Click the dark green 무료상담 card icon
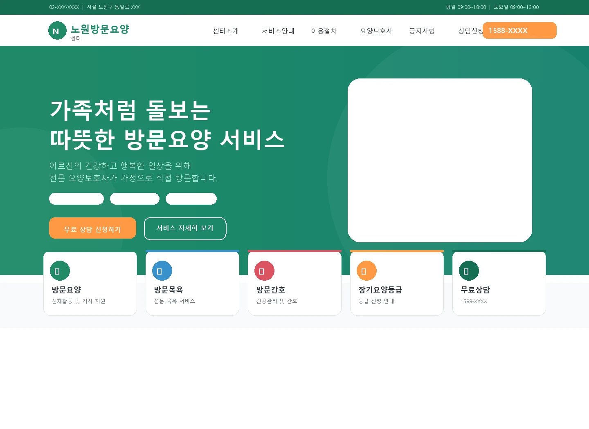Viewport: 589px width, 429px height. (x=469, y=270)
